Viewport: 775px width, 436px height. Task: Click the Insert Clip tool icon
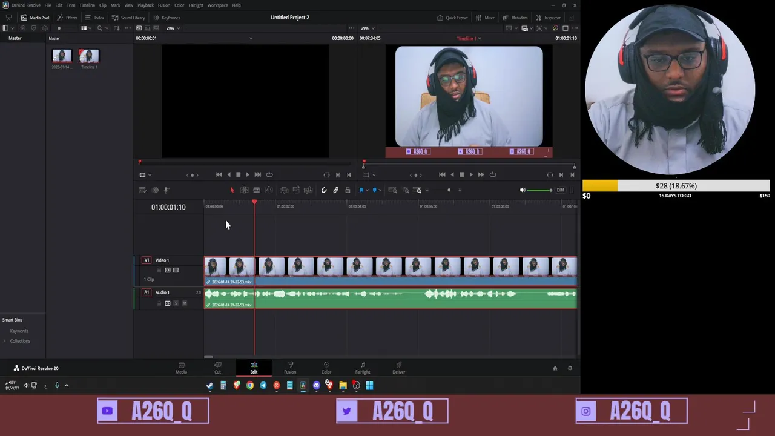pyautogui.click(x=284, y=190)
